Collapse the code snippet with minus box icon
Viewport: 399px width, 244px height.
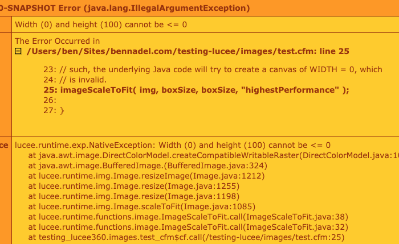click(x=18, y=52)
